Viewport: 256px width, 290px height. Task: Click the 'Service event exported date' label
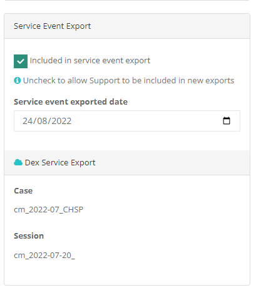[x=71, y=102]
